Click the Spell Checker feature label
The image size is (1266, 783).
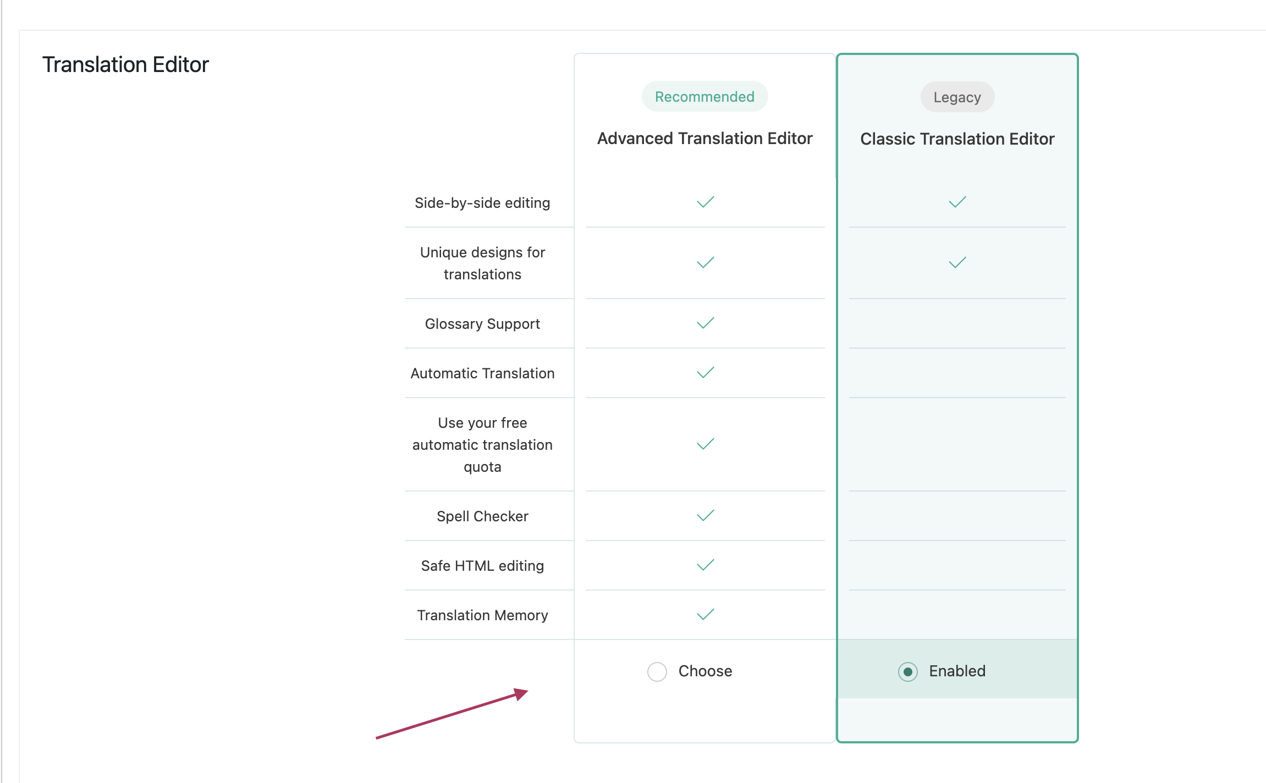click(x=482, y=516)
